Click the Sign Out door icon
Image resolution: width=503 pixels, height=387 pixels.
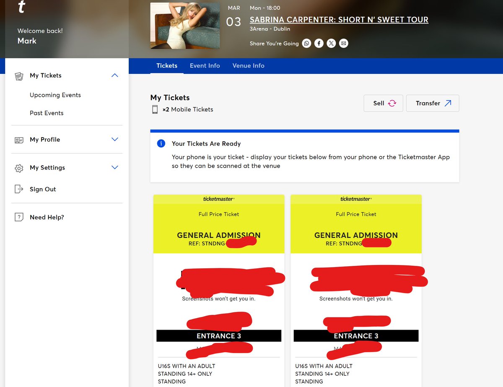click(19, 189)
